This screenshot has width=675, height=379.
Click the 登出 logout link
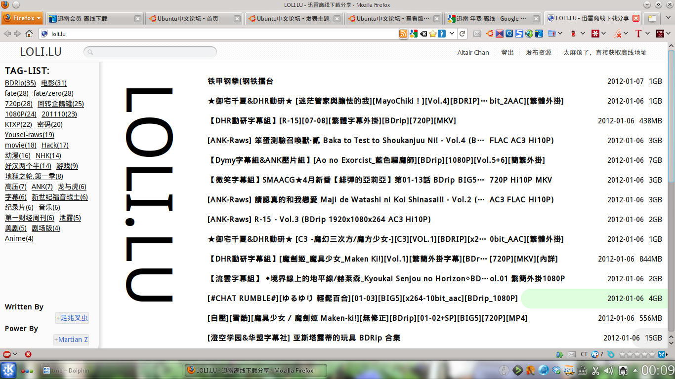tap(507, 52)
